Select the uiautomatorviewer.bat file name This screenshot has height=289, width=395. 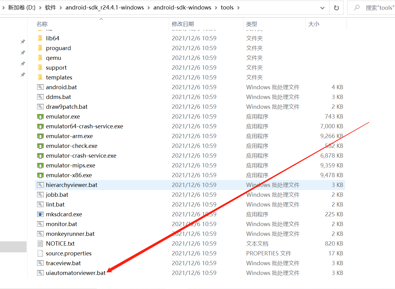(76, 273)
